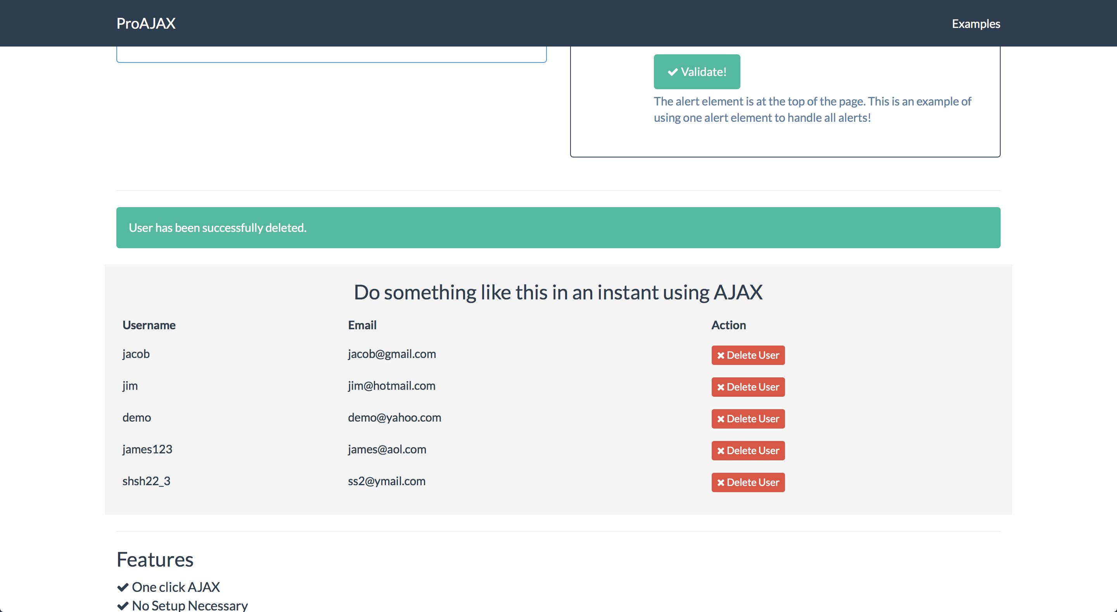Image resolution: width=1117 pixels, height=612 pixels.
Task: Select the ss2@ymail.com email cell
Action: (386, 481)
